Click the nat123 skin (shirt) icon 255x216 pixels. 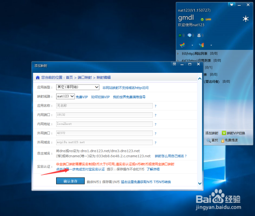pos(232,5)
